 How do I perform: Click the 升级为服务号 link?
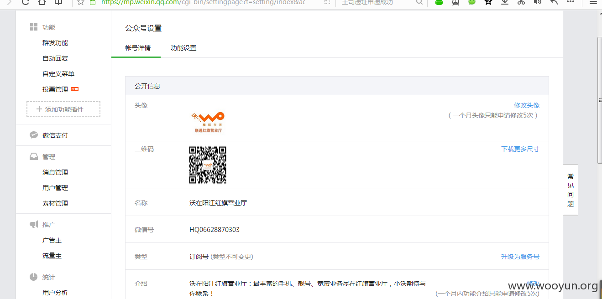(520, 257)
